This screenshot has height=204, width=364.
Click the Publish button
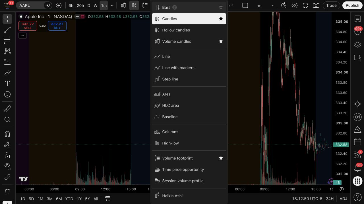pyautogui.click(x=352, y=5)
